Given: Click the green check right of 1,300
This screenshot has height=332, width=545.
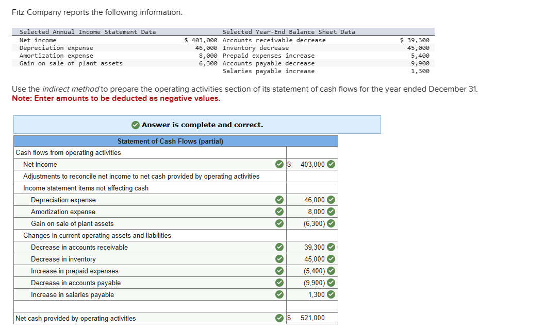Looking at the screenshot, I should coord(331,294).
